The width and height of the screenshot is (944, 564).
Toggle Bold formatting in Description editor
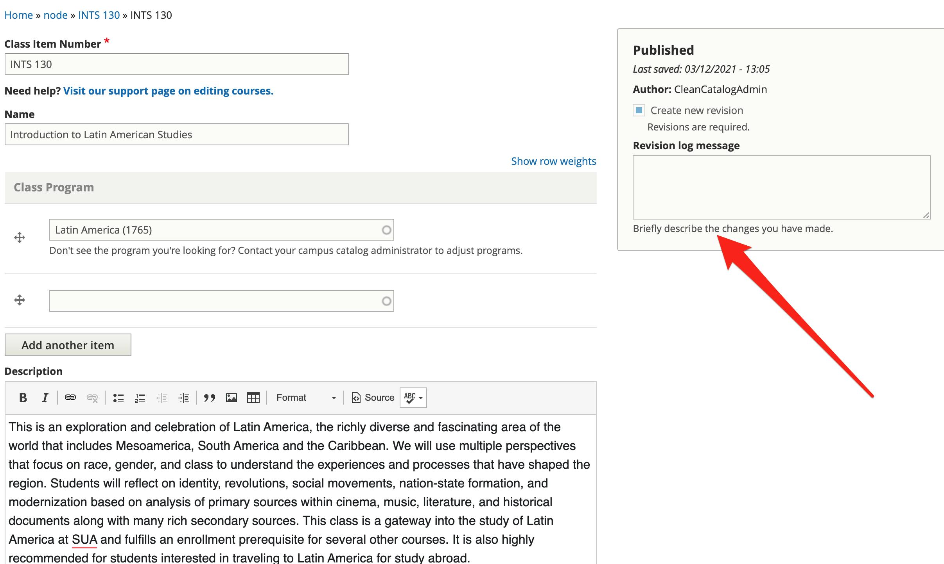click(x=23, y=398)
